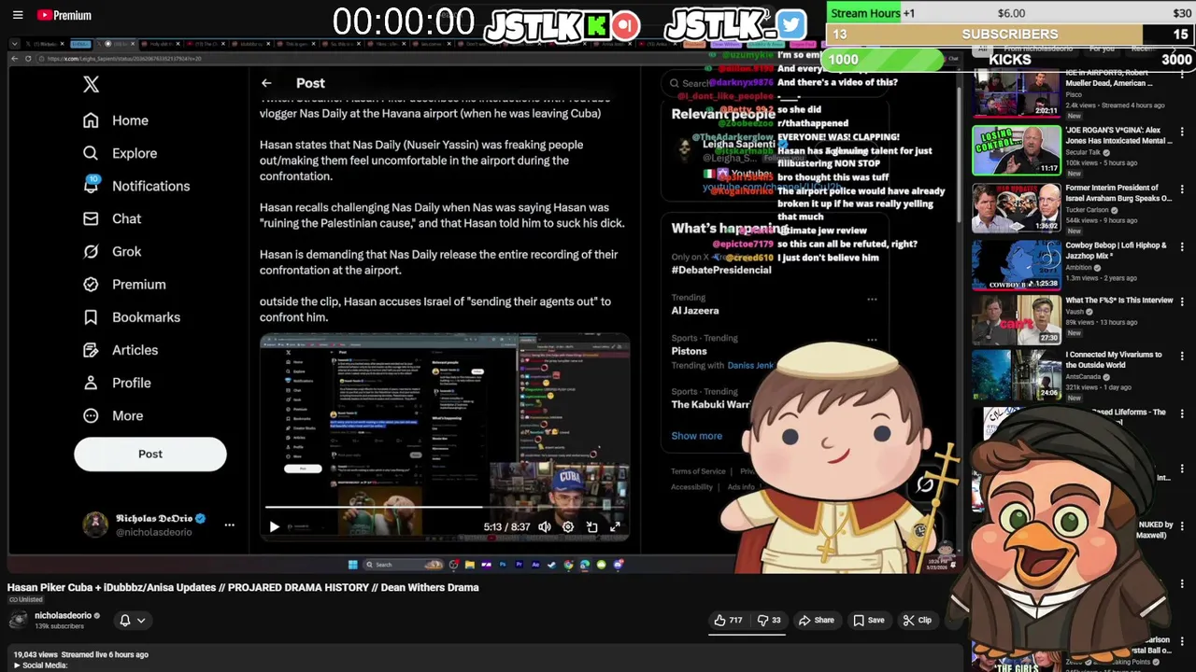This screenshot has width=1196, height=672.
Task: Toggle picture-in-picture on tweet video
Action: click(591, 527)
